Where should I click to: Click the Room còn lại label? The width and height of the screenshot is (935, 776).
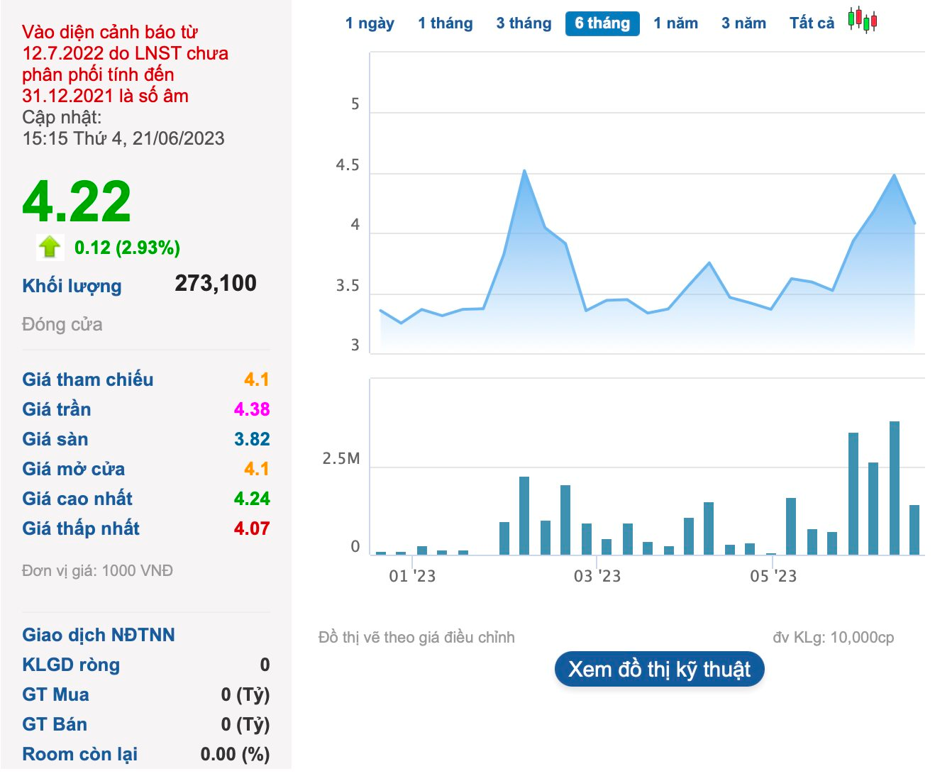click(x=80, y=754)
